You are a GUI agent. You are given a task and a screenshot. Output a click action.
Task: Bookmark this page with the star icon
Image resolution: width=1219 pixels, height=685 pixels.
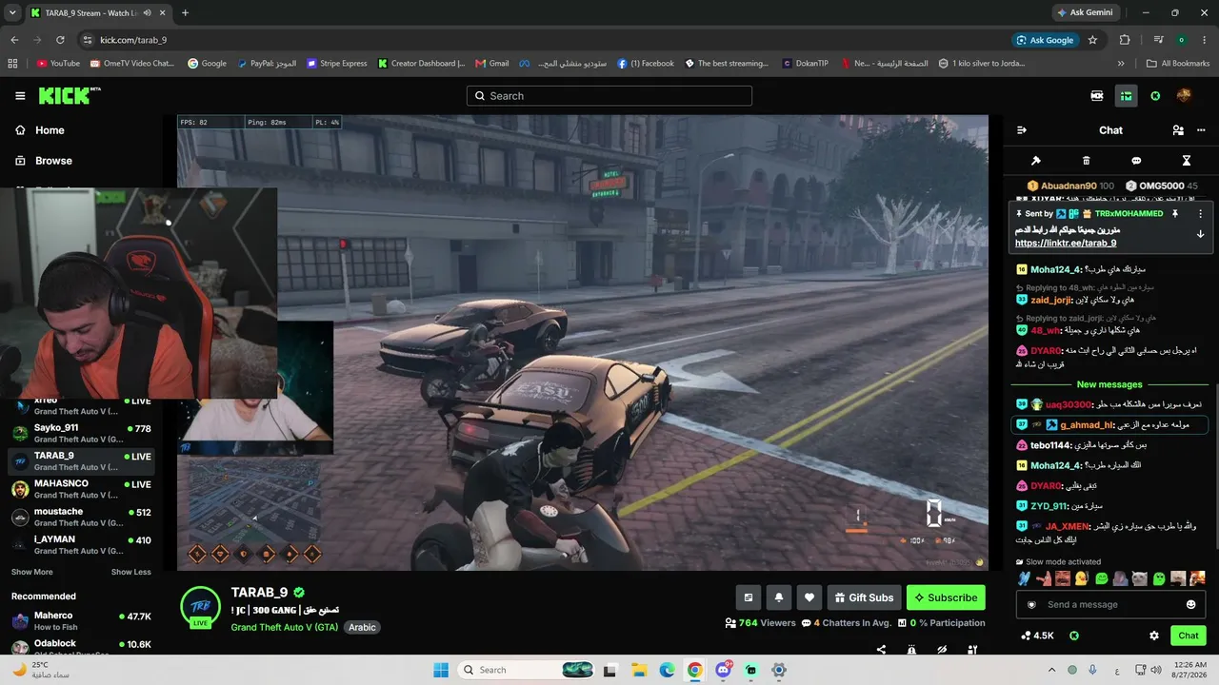coord(1092,40)
